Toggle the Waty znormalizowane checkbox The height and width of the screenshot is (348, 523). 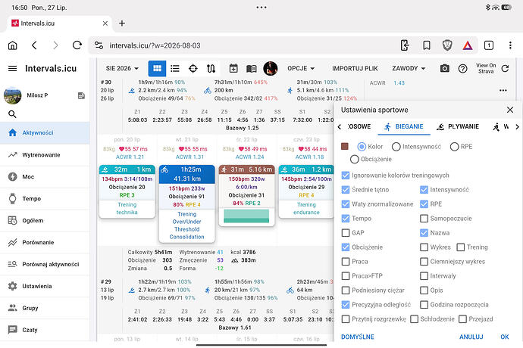pos(346,204)
